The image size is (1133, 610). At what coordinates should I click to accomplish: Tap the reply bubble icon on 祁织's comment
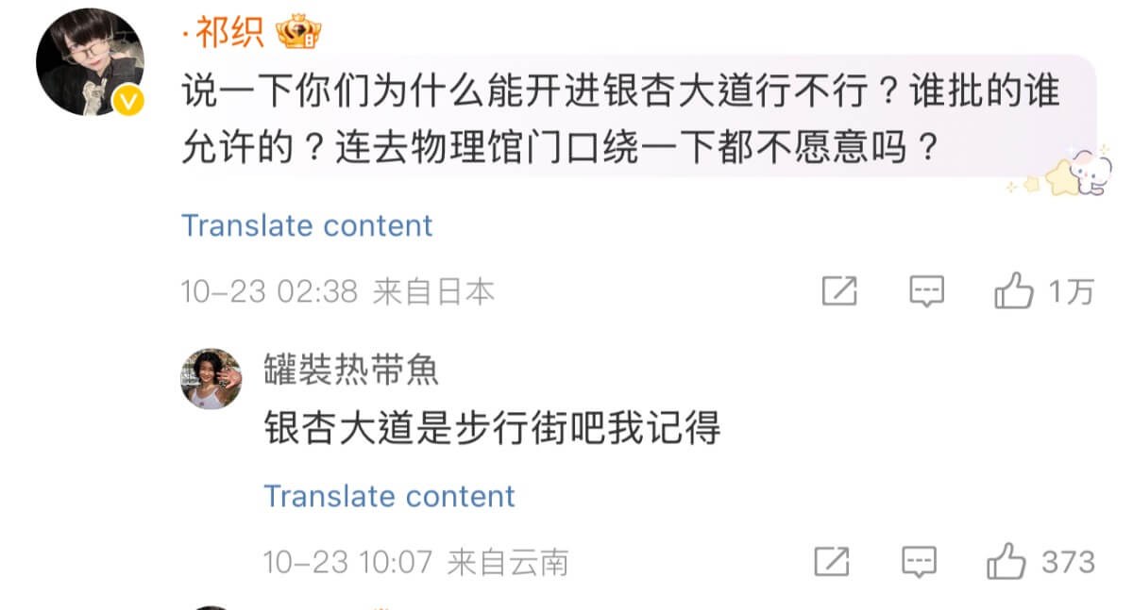tap(926, 291)
